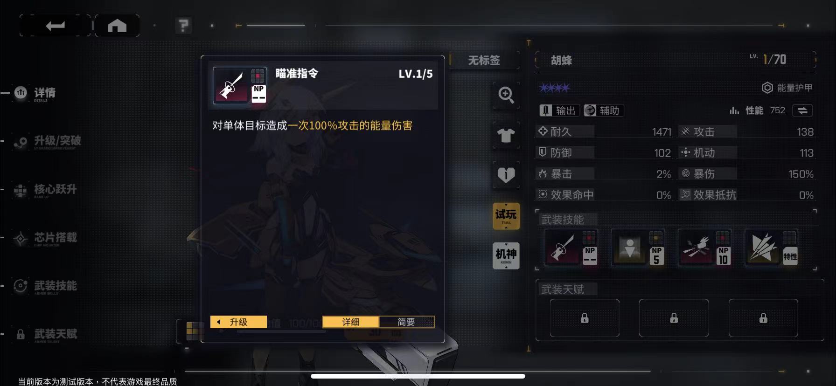This screenshot has width=836, height=386.
Task: Expand the 升级 upgrade arrow button
Action: (238, 322)
